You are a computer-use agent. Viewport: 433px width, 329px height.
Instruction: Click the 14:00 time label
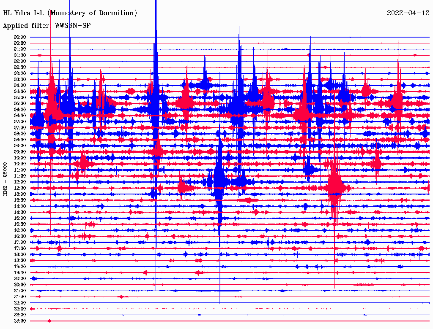19,206
